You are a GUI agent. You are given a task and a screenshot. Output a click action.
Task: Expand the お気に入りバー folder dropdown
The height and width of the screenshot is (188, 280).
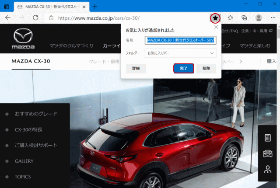181,53
